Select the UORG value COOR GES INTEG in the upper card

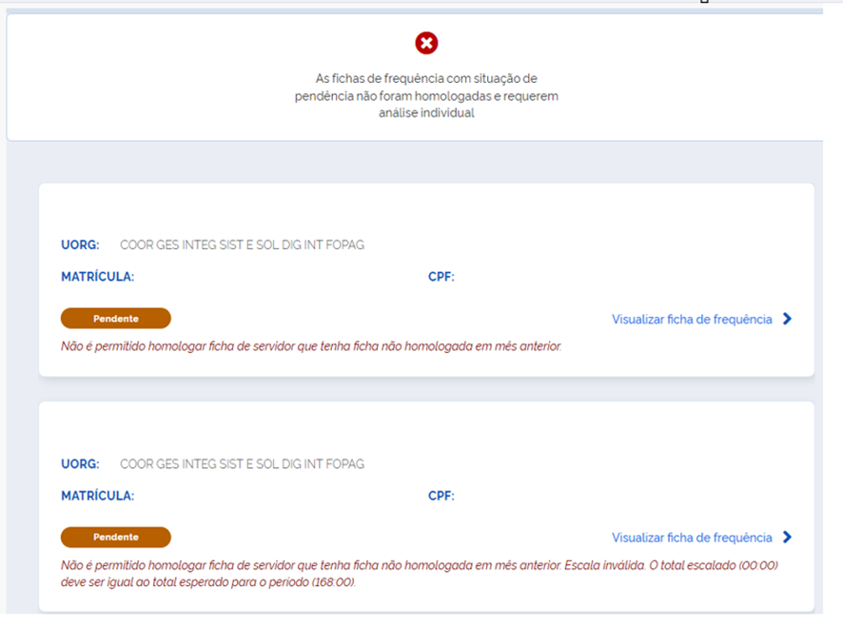(x=242, y=245)
